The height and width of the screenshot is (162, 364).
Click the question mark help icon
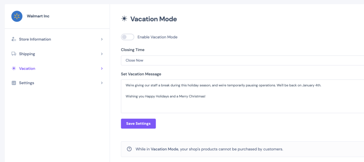click(129, 149)
